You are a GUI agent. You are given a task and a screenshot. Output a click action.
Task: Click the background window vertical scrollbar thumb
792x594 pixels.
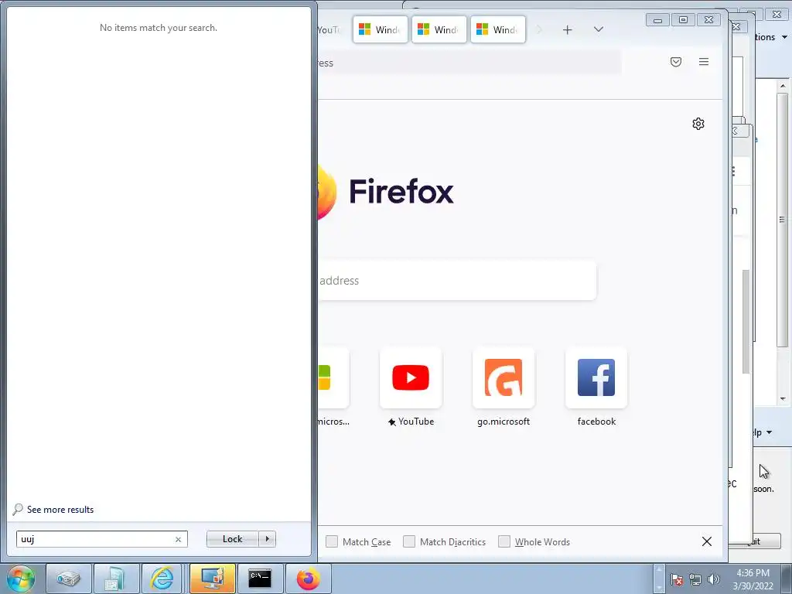point(783,220)
